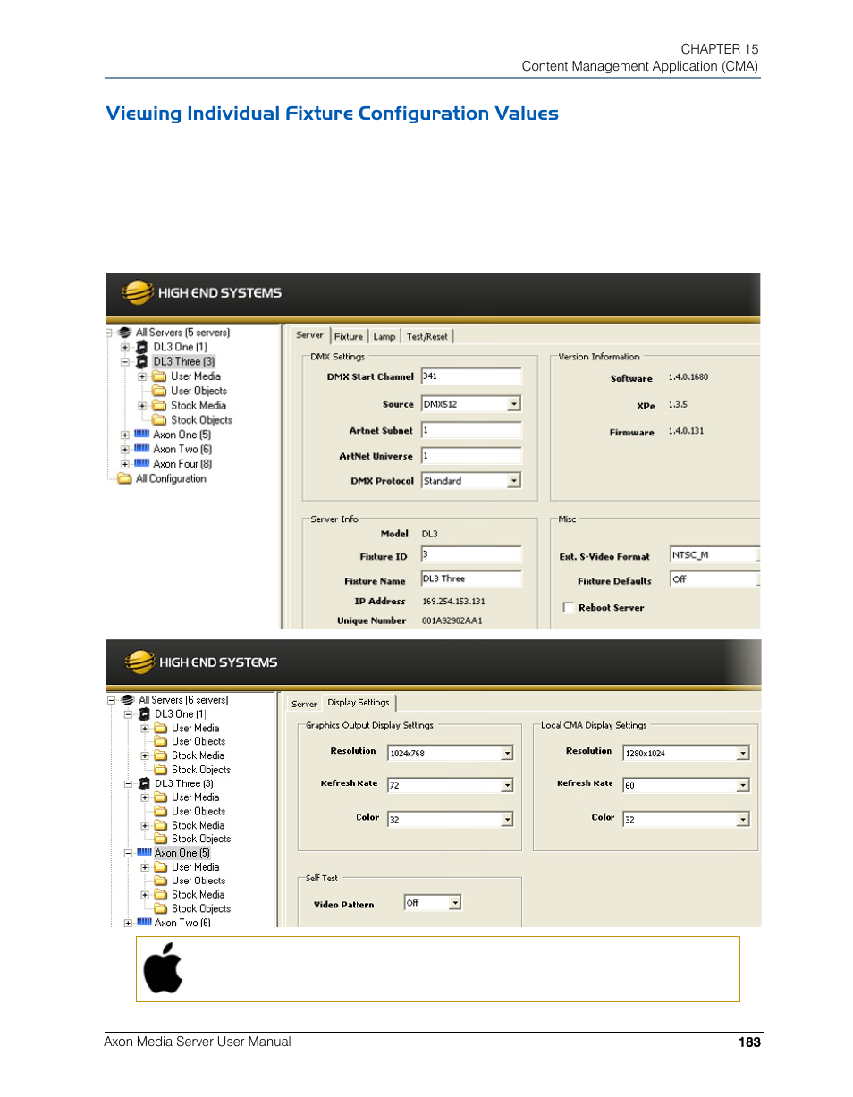Switch to the Lamp tab

coord(384,336)
